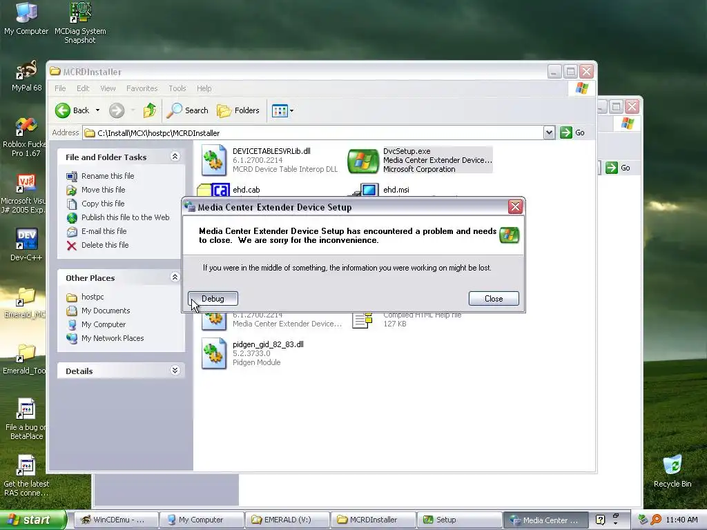
Task: Open the Favorites menu
Action: pos(142,88)
